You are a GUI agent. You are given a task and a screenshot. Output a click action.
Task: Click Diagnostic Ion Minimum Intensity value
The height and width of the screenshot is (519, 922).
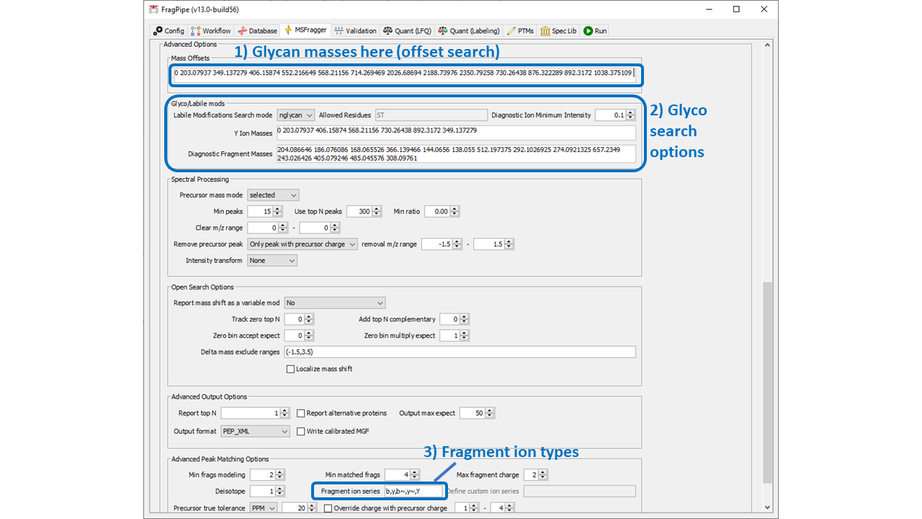click(610, 115)
